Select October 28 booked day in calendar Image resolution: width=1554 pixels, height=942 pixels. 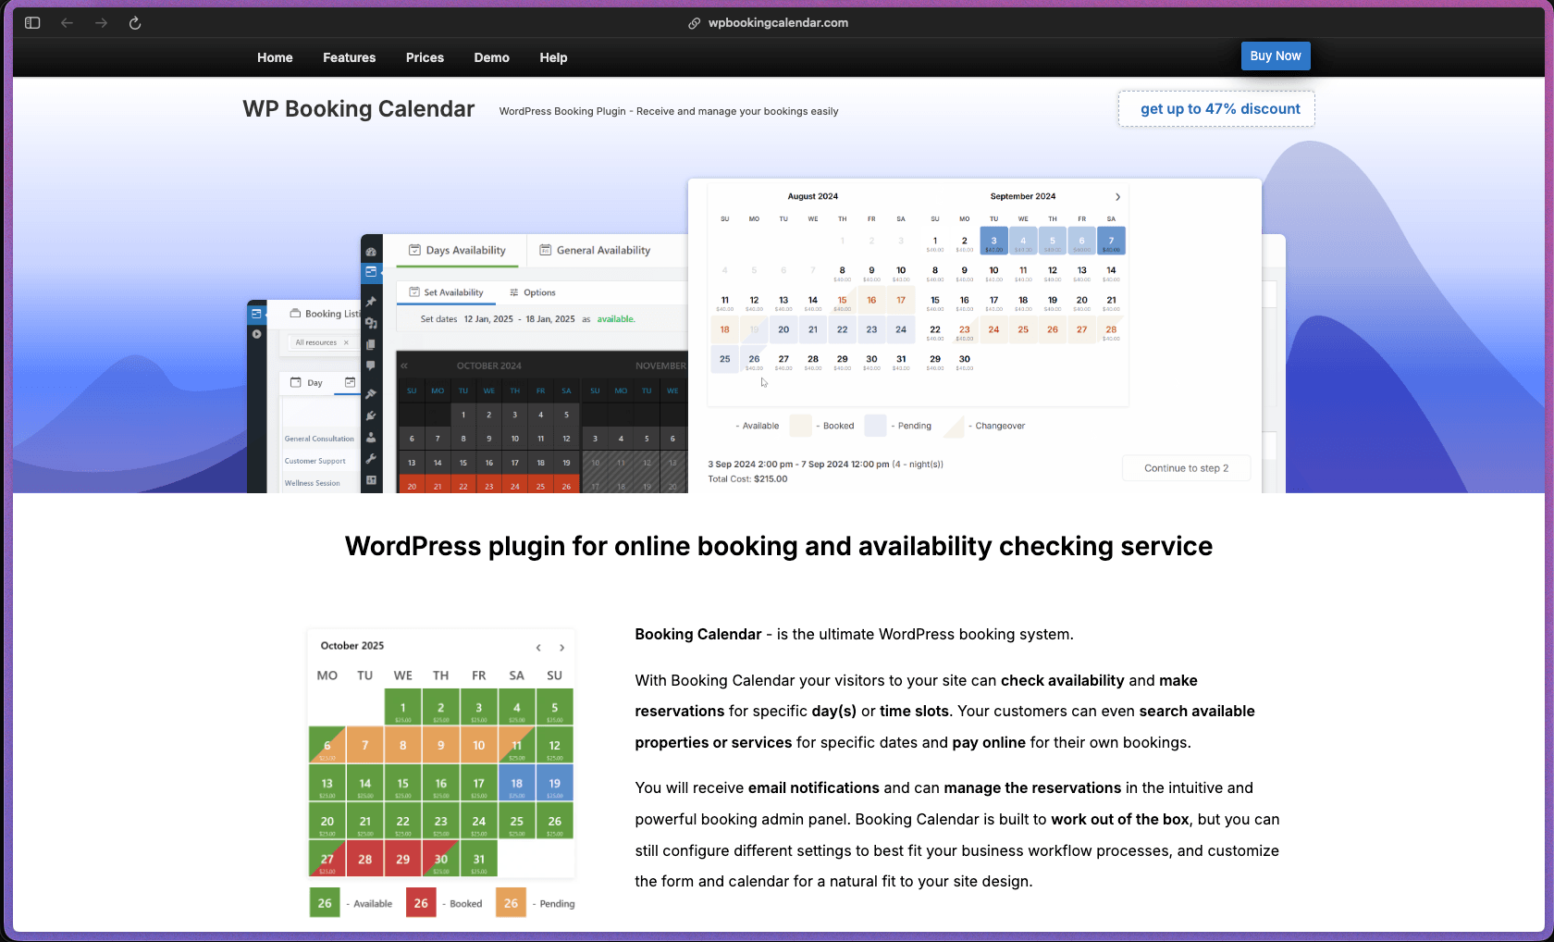[364, 859]
